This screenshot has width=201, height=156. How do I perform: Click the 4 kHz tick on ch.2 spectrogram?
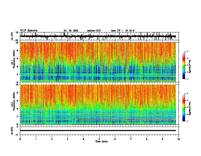click(x=18, y=109)
